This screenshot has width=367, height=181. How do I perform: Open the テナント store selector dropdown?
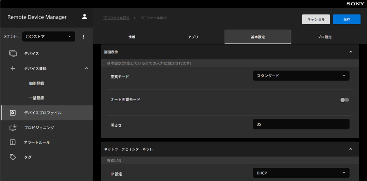49,37
